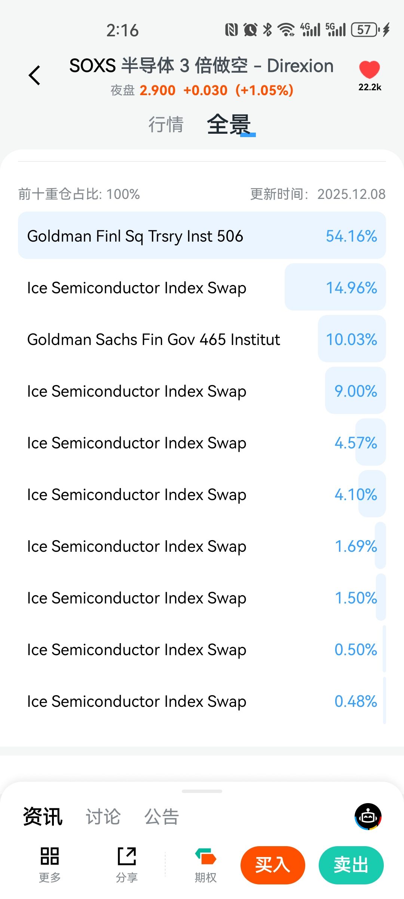The height and width of the screenshot is (899, 404).
Task: Open the AI robot assistant icon
Action: tap(368, 817)
